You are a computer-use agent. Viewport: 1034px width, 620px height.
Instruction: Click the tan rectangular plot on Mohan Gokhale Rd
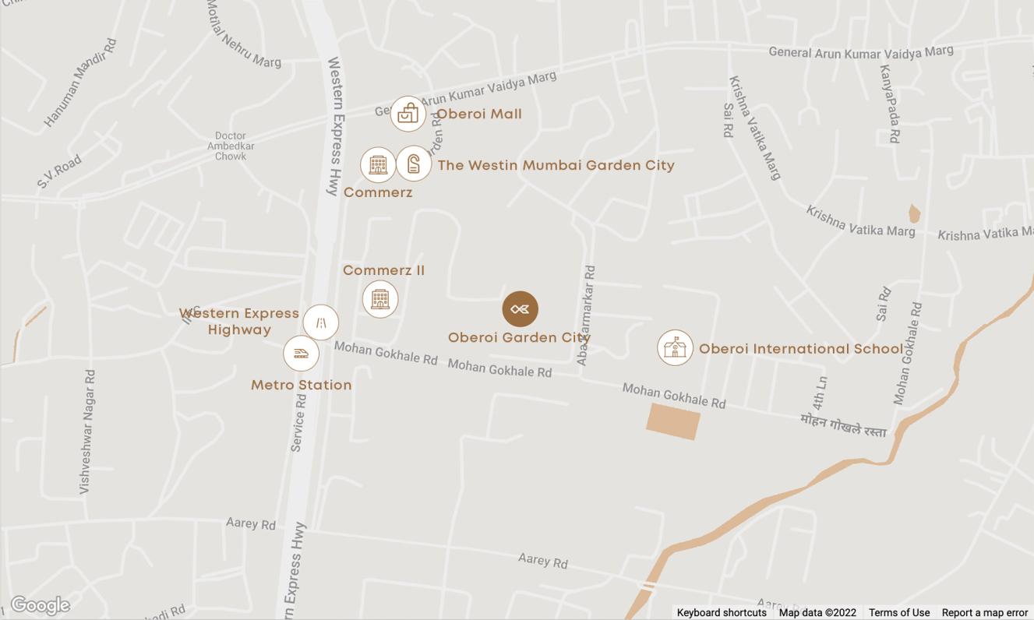tap(673, 421)
